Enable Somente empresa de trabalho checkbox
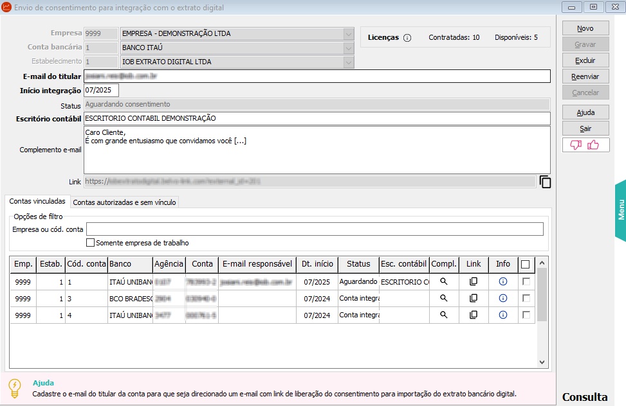The height and width of the screenshot is (406, 626). pyautogui.click(x=91, y=242)
